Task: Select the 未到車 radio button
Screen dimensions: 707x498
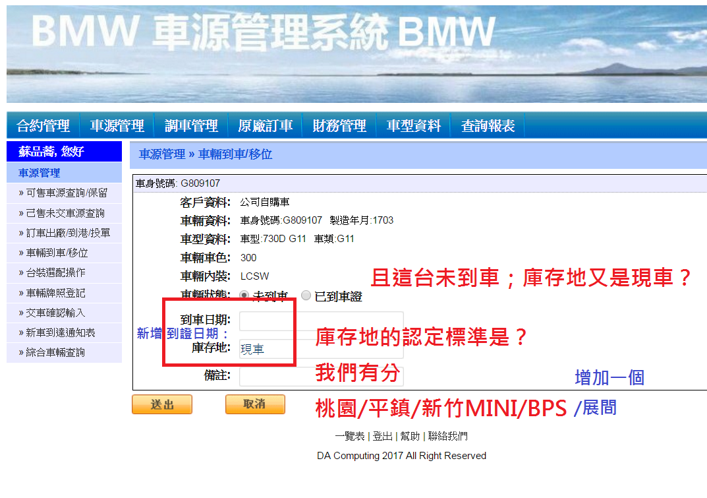Action: tap(244, 296)
